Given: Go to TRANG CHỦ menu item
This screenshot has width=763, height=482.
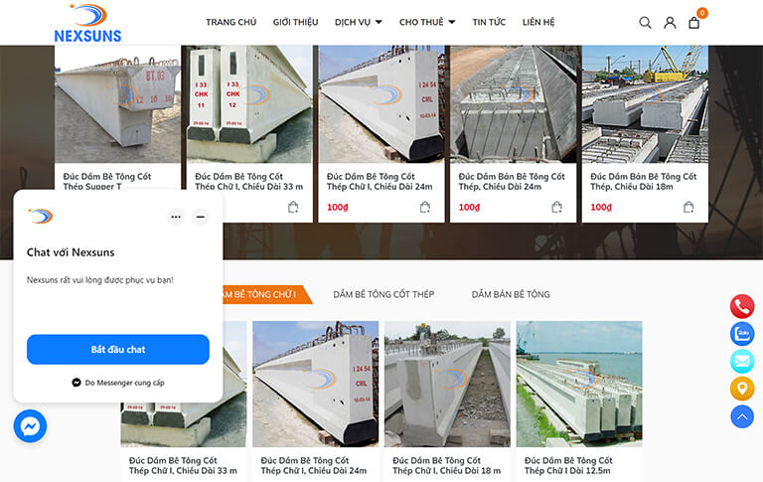Looking at the screenshot, I should pyautogui.click(x=230, y=22).
